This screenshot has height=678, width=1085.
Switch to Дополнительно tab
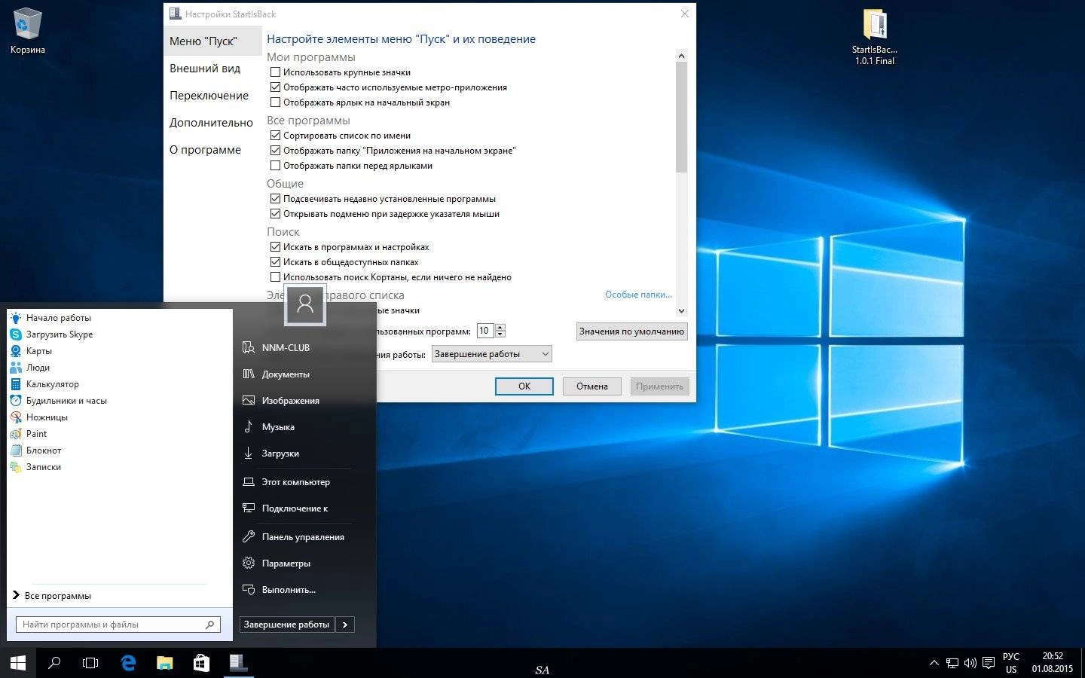(211, 123)
